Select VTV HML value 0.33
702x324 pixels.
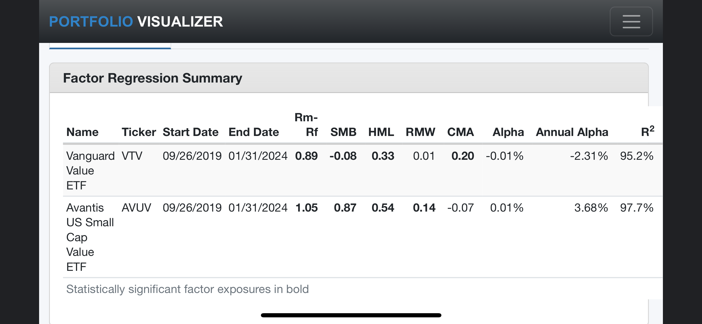383,156
